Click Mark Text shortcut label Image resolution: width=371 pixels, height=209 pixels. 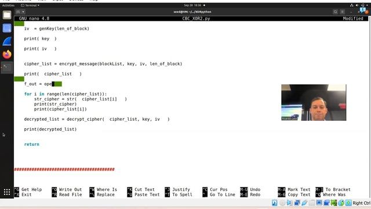coord(299,190)
